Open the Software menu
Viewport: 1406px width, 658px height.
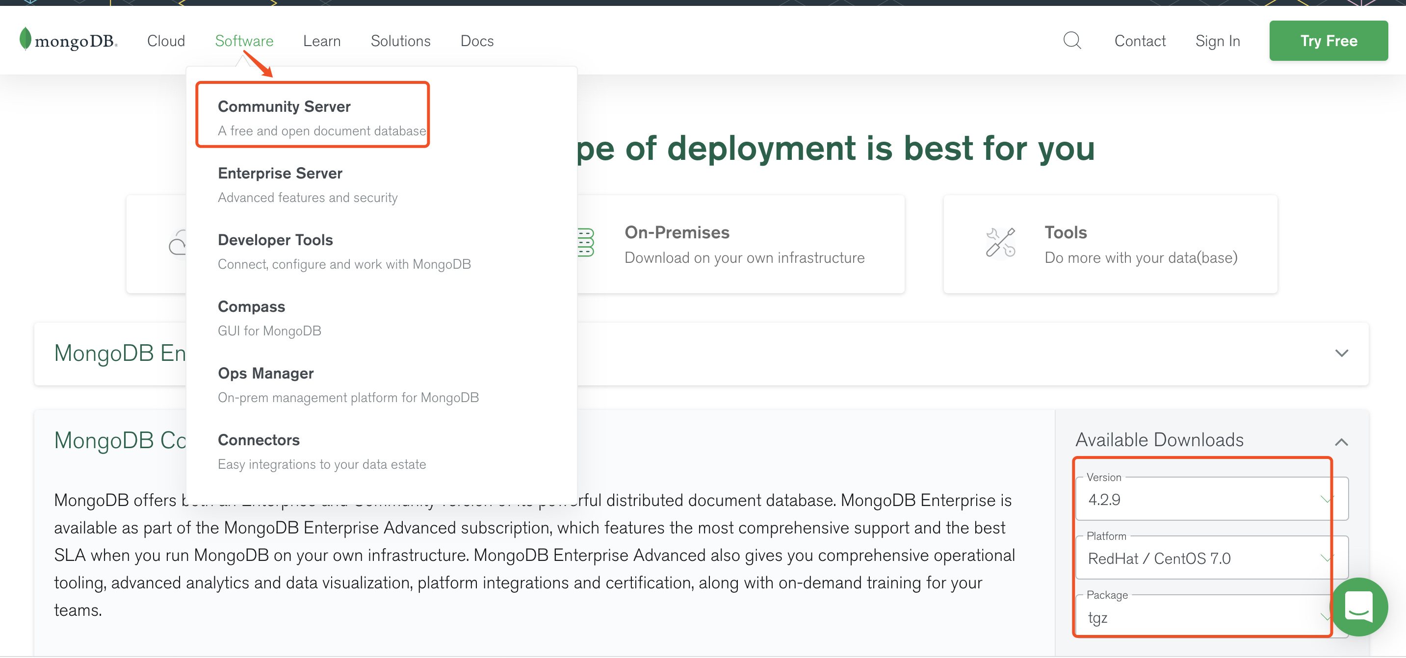pyautogui.click(x=244, y=41)
